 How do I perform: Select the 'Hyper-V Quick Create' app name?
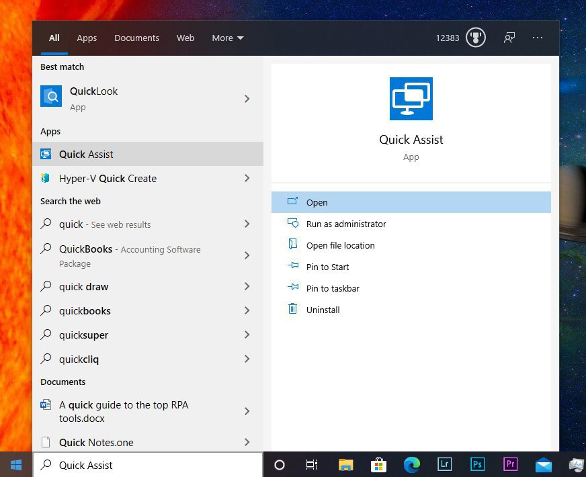coord(108,179)
